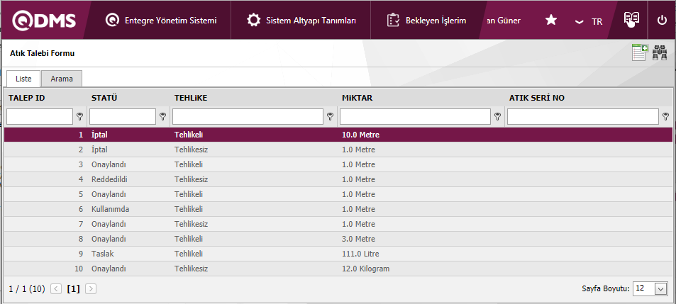The height and width of the screenshot is (304, 676).
Task: Click the TALEP ID filter field
Action: pos(40,116)
